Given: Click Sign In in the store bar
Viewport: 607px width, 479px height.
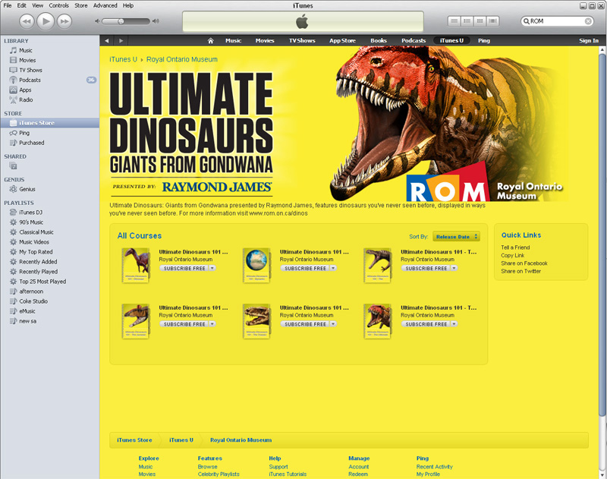Looking at the screenshot, I should (x=589, y=40).
